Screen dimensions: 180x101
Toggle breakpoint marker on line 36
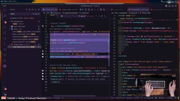tap(43, 71)
